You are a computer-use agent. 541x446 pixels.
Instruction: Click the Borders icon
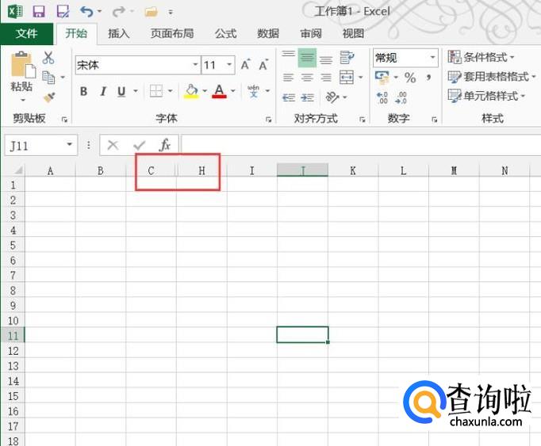[156, 91]
